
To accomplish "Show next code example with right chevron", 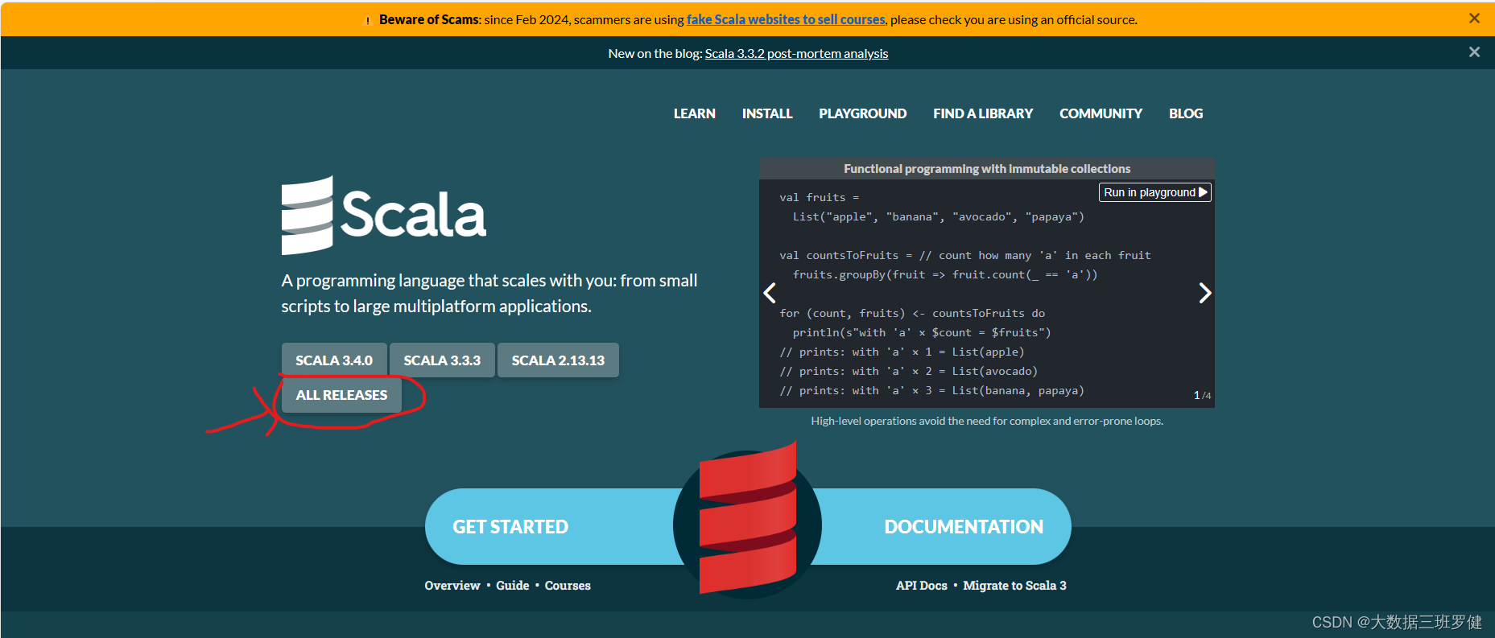I will pyautogui.click(x=1204, y=293).
